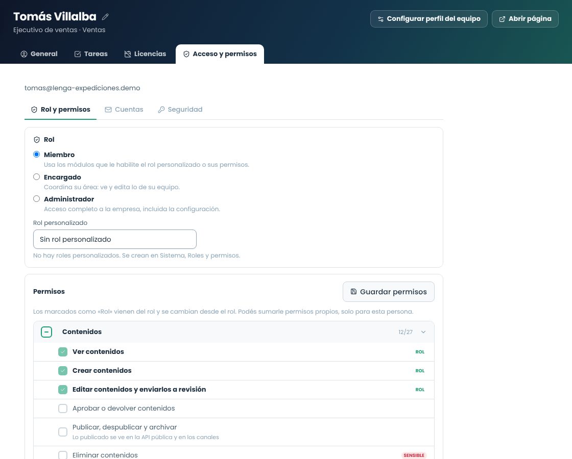572x459 pixels.
Task: Click the calendar icon on the Licencias tab
Action: coord(128,54)
